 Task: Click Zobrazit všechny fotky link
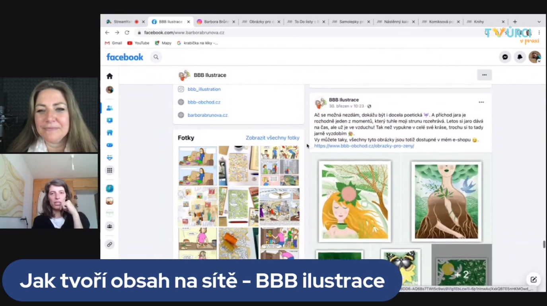coord(273,138)
